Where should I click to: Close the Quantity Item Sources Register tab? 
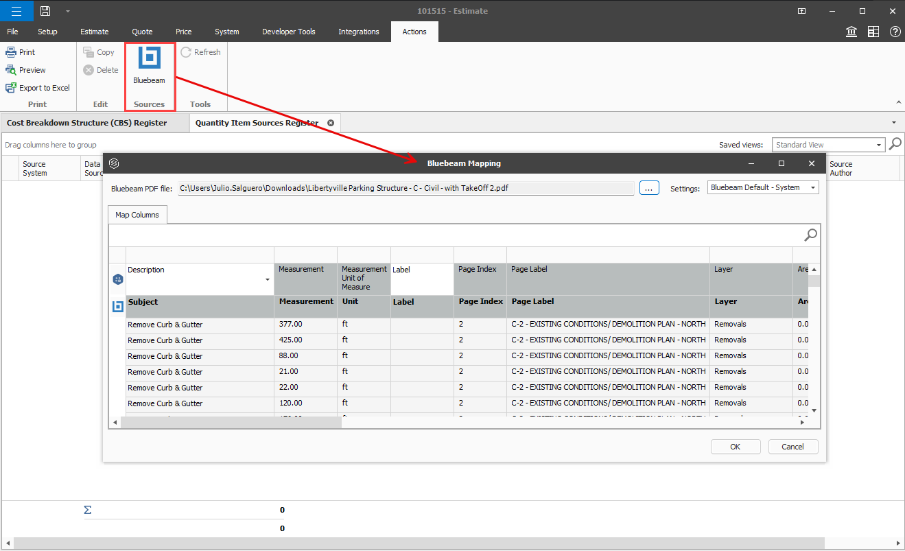(331, 123)
